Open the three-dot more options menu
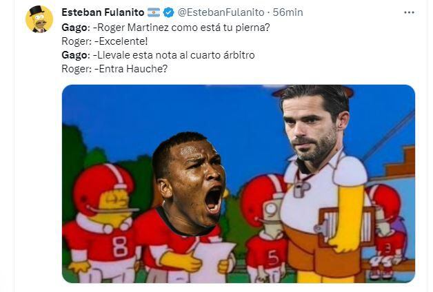 click(x=409, y=12)
